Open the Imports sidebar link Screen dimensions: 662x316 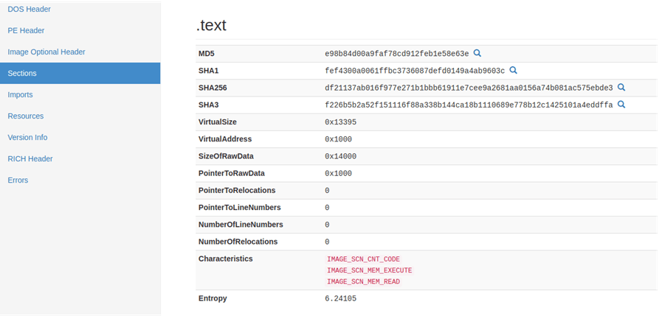click(20, 95)
